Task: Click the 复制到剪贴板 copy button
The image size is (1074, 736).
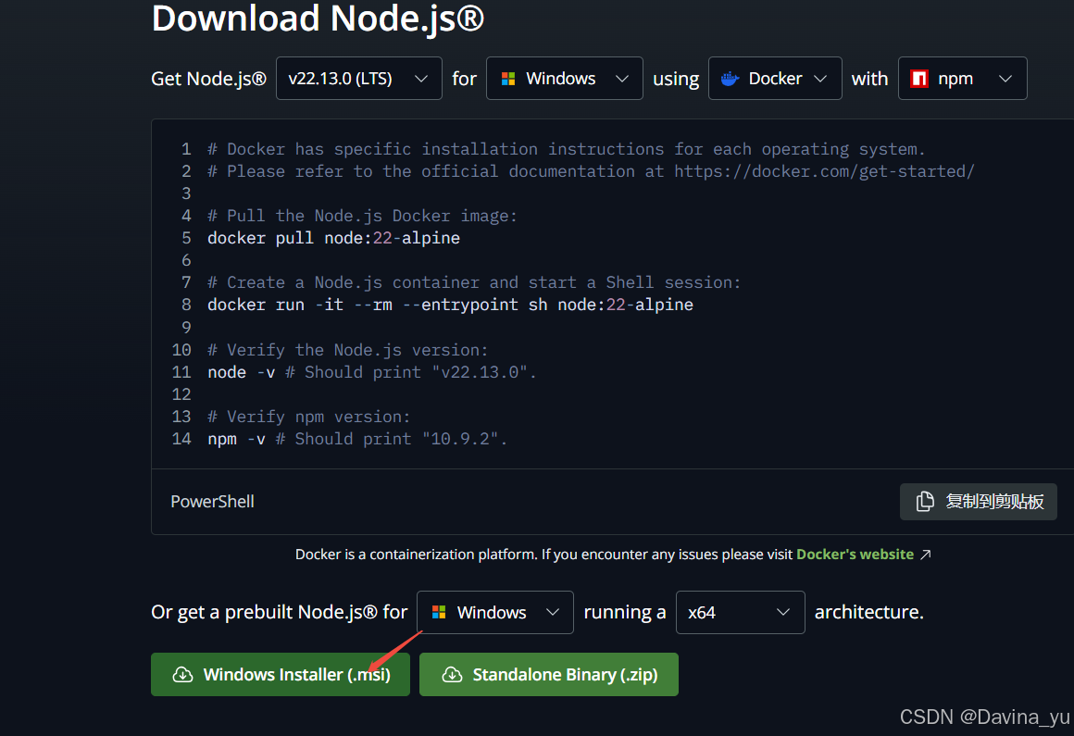Action: [x=979, y=501]
